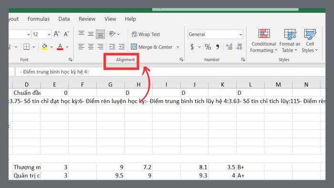Viewport: 334px width, 188px height.
Task: Select the cell with value 3.5
Action: [222, 167]
